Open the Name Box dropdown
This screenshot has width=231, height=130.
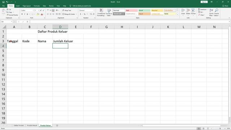tap(12, 22)
